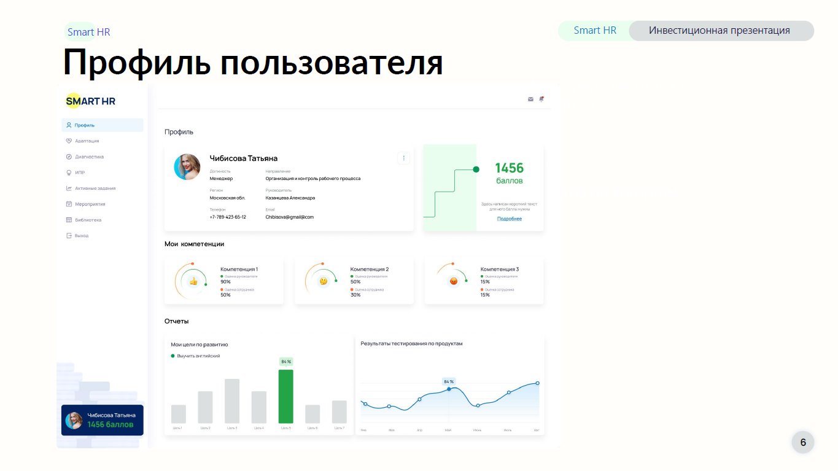Screen dimensions: 838x471
Task: Click the angry emoji in Компетенция 3
Action: (454, 281)
